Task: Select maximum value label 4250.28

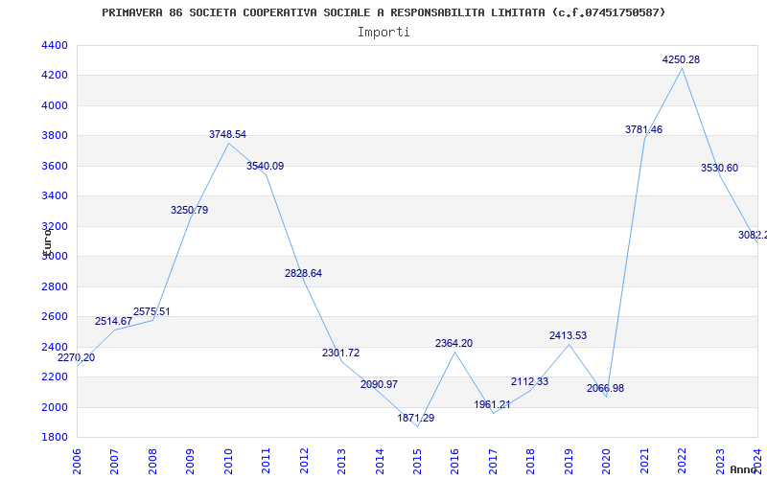Action: coord(682,60)
